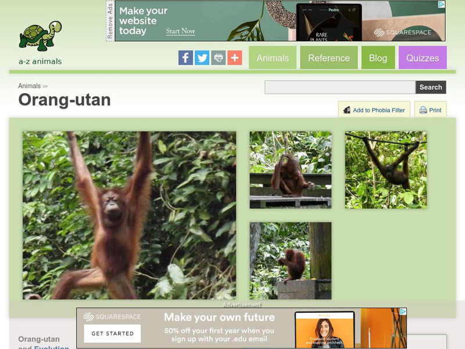Click the a-z animals turtle logo
465x349 pixels.
pyautogui.click(x=40, y=35)
